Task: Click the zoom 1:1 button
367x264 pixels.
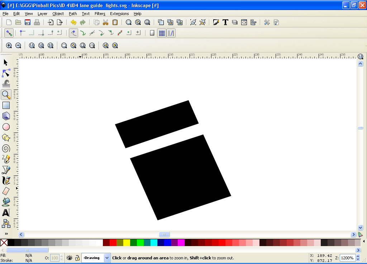Action: point(32,45)
